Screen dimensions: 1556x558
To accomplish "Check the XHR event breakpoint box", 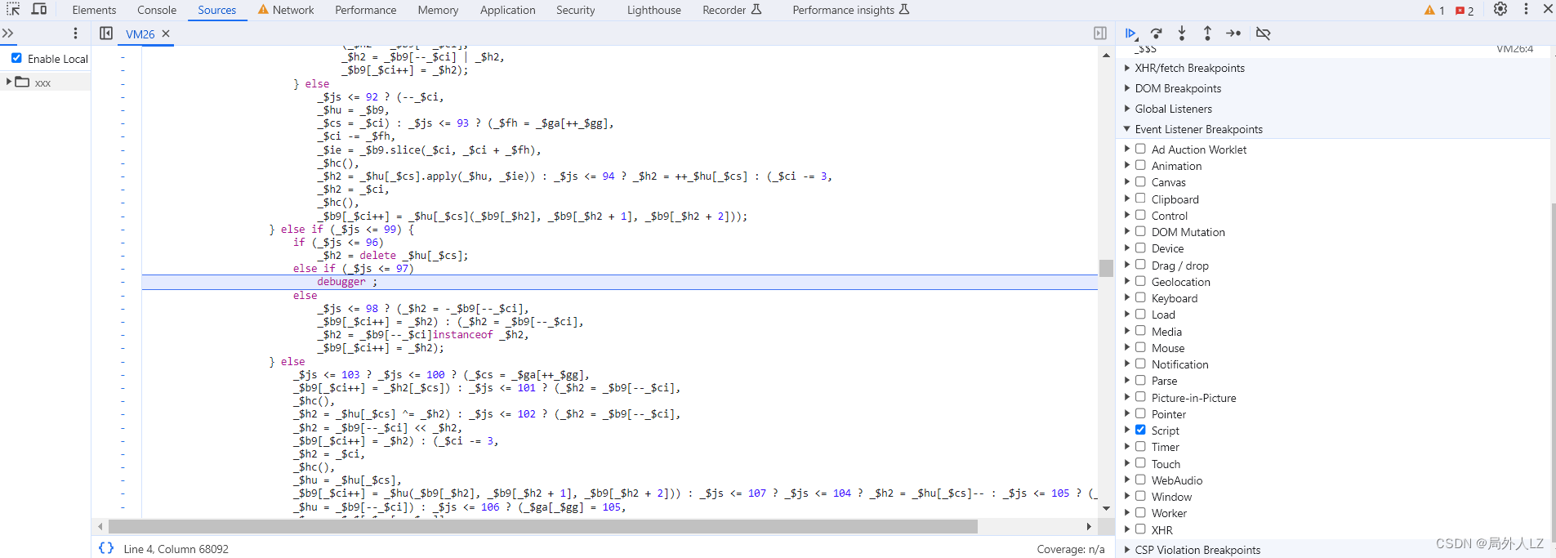I will point(1140,529).
